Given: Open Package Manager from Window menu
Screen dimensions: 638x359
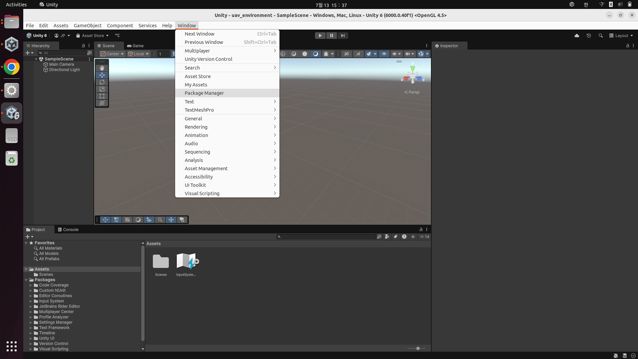Looking at the screenshot, I should tap(204, 93).
